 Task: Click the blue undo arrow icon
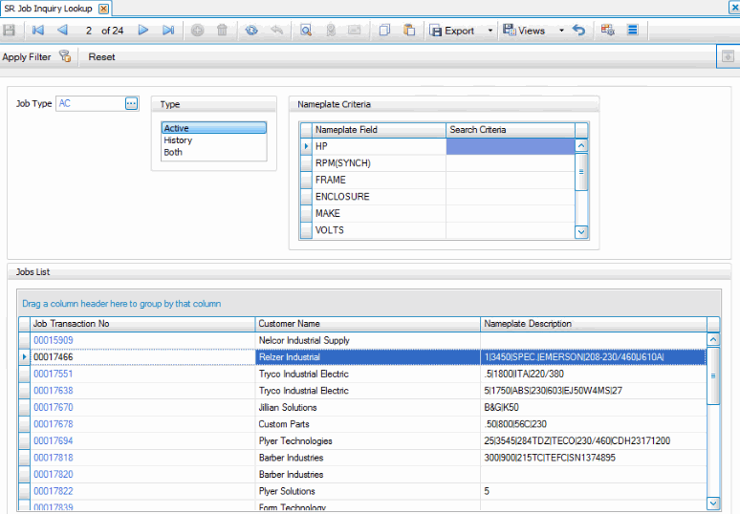pyautogui.click(x=578, y=31)
